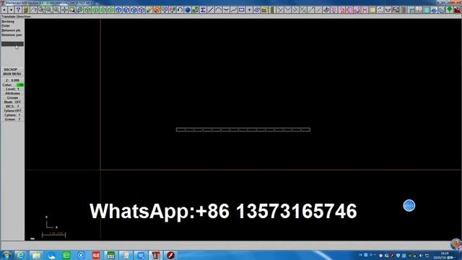The height and width of the screenshot is (260, 462).
Task: Select the create Spline tool icon
Action: tap(234, 10)
